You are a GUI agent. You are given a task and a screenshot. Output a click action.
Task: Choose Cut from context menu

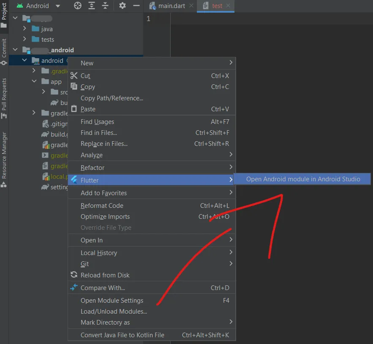pos(152,75)
